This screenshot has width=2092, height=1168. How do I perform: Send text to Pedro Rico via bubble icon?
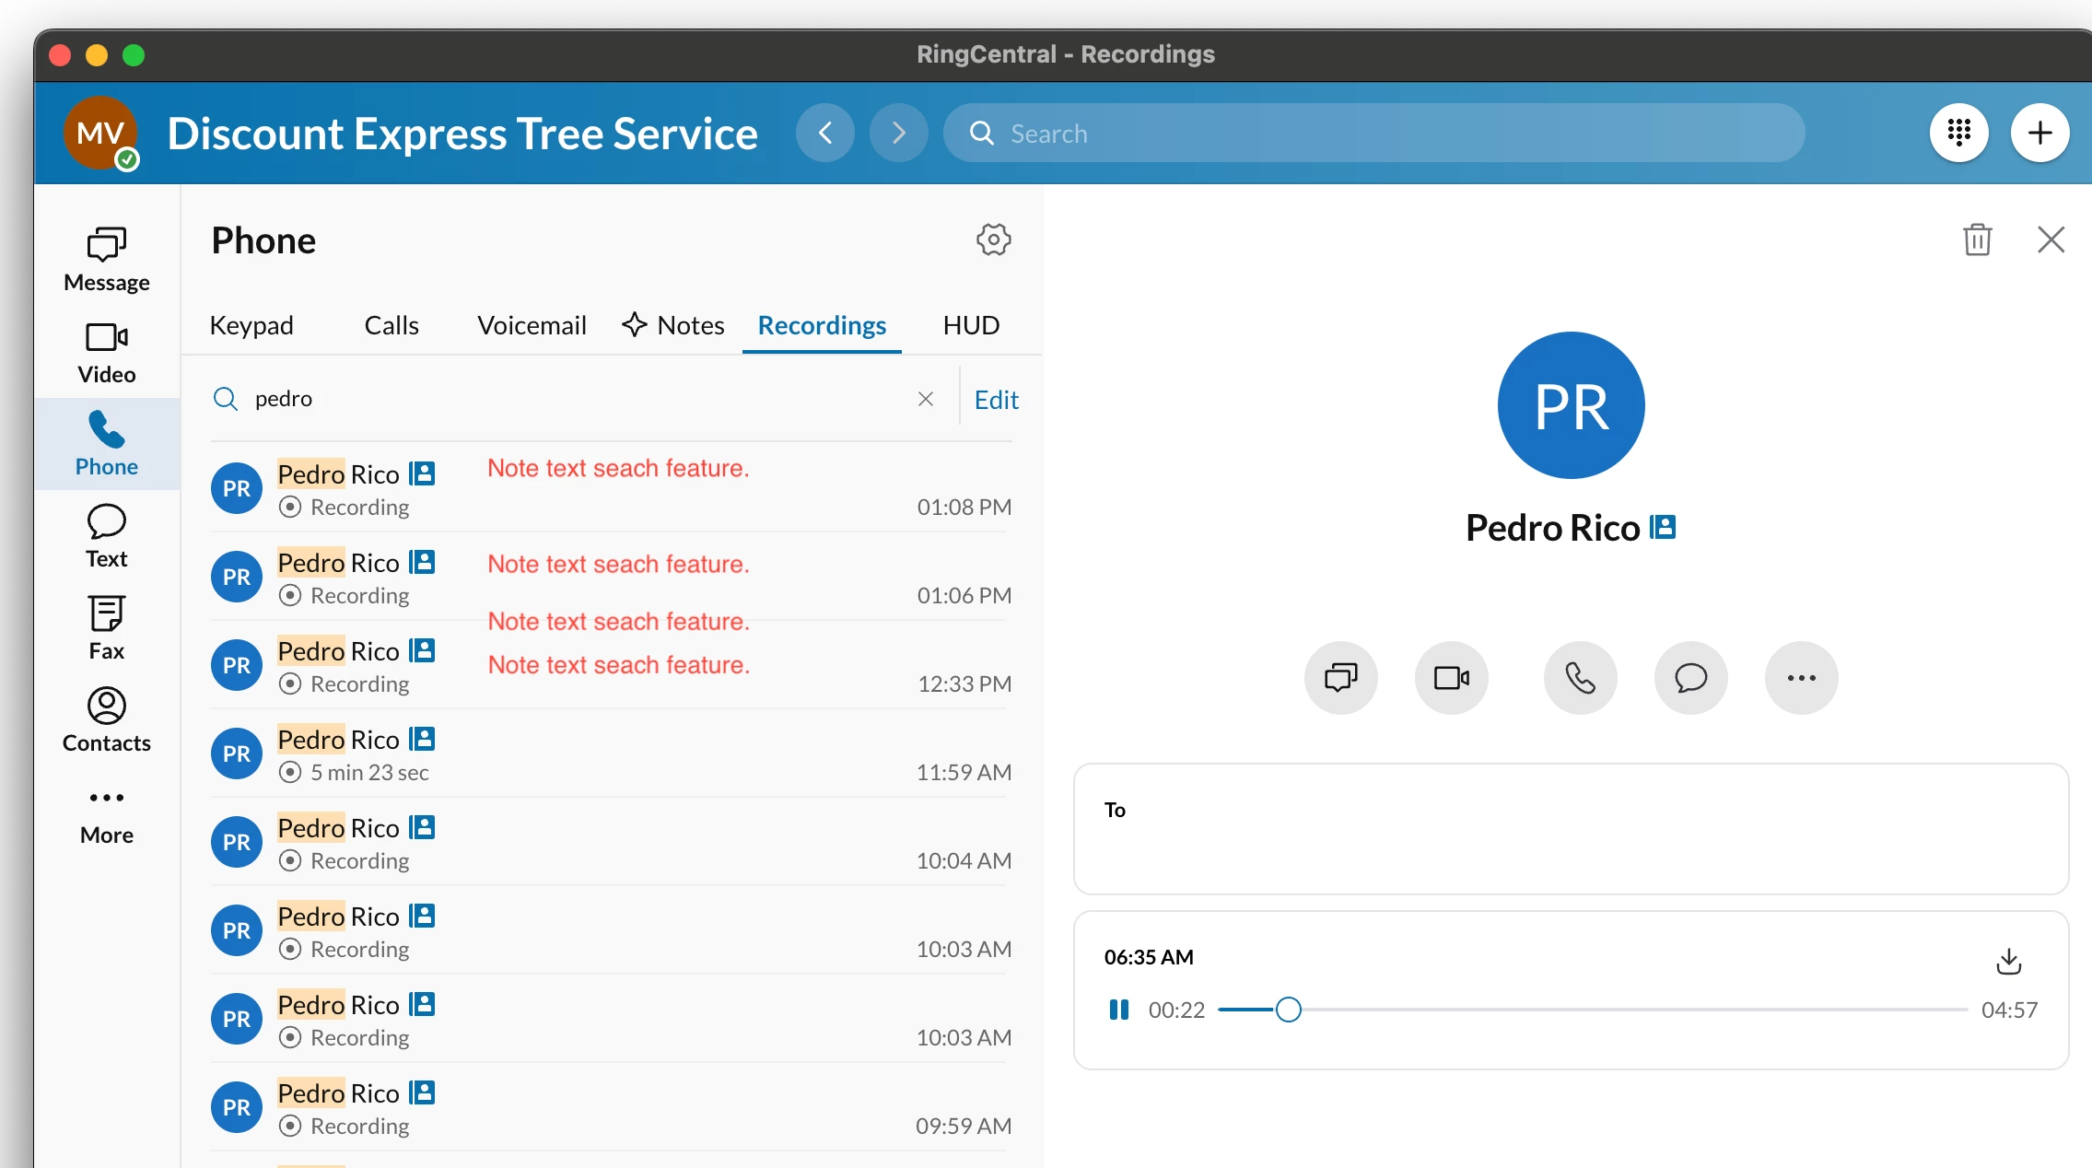pos(1690,678)
